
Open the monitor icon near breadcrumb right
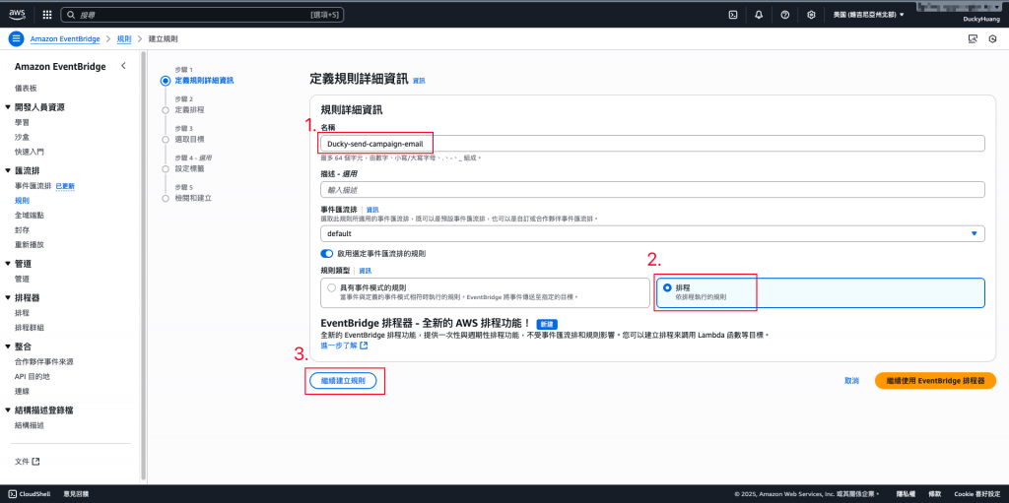point(973,39)
